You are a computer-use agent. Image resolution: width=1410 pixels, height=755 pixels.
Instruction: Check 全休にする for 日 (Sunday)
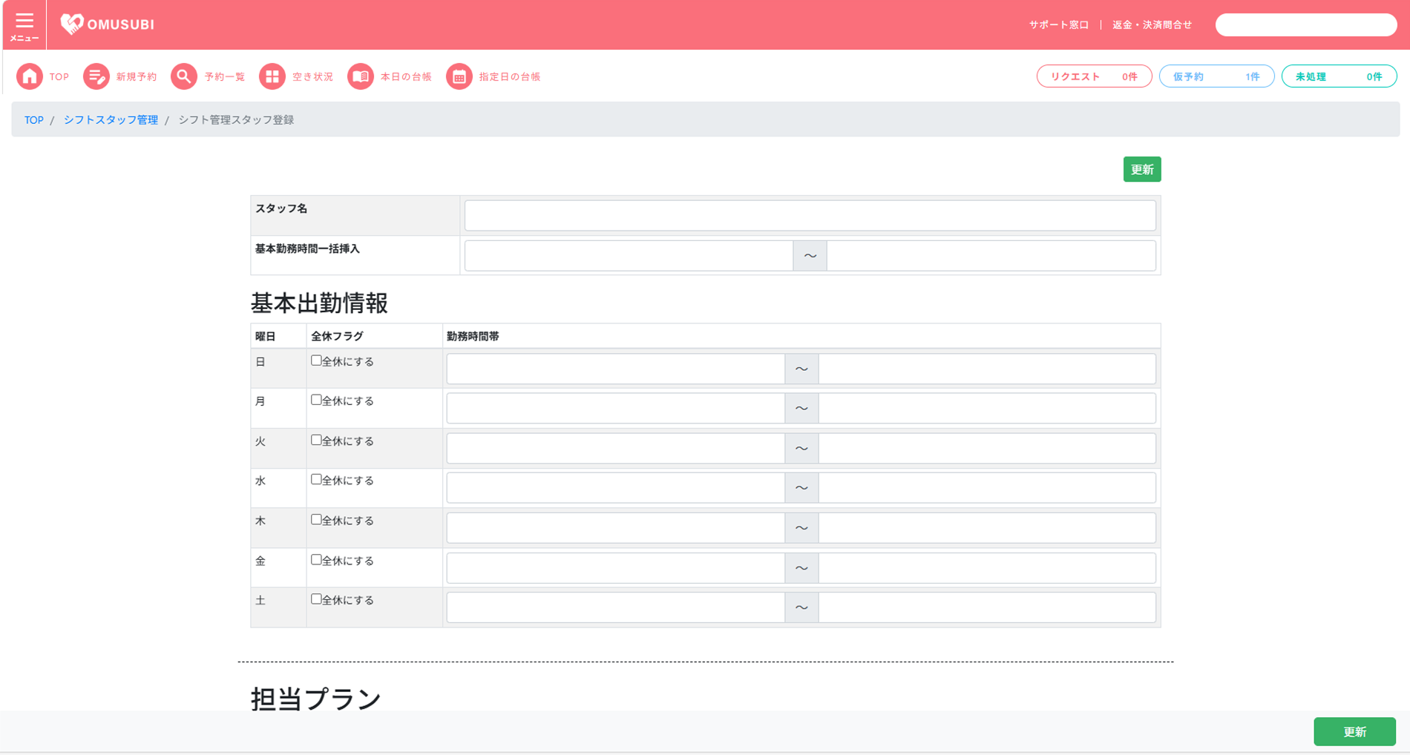[x=316, y=360]
